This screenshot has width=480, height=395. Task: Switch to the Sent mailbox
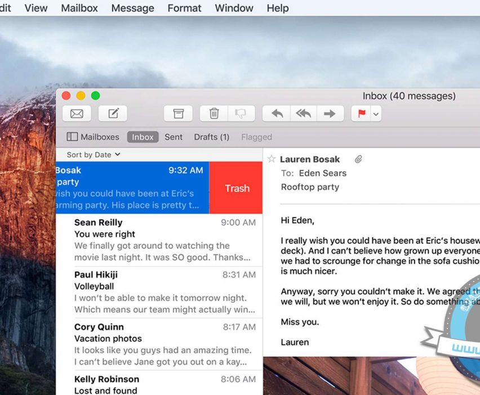[174, 137]
